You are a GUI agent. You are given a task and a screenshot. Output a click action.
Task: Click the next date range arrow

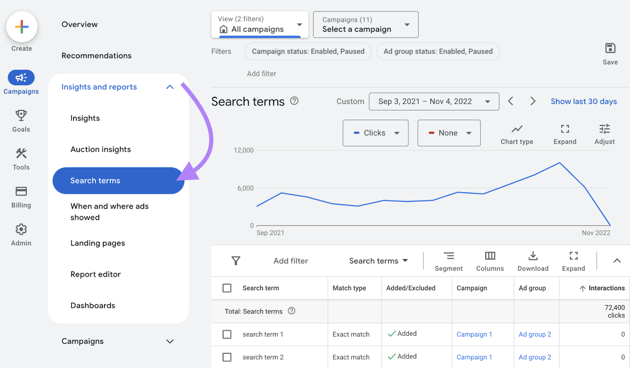pos(533,101)
